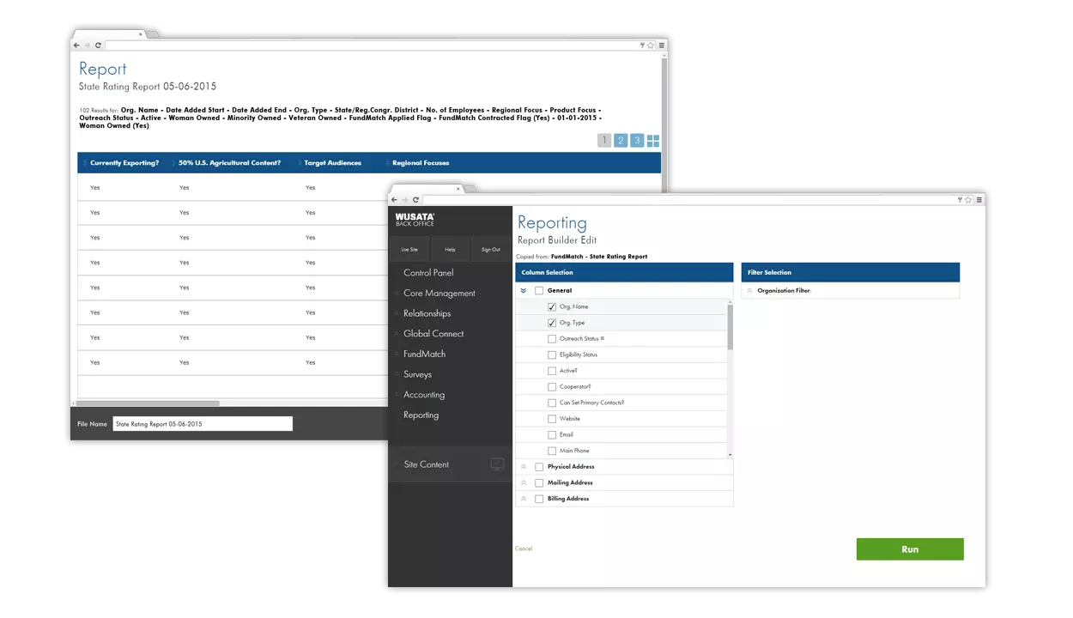This screenshot has height=618, width=1073.
Task: Reload the page in the Reporting browser window
Action: [415, 200]
